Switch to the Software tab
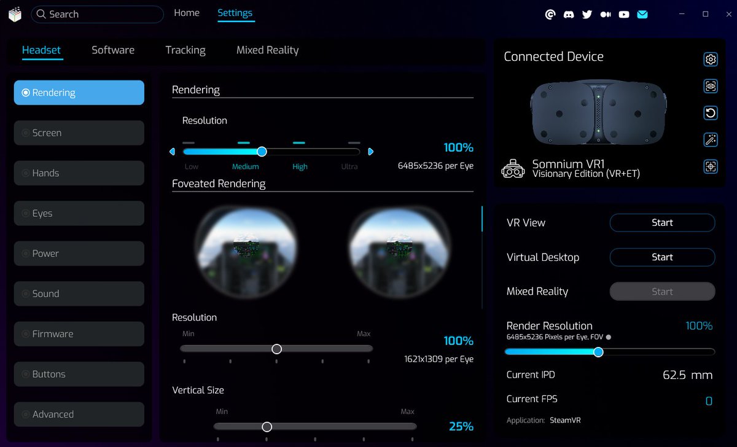 (x=113, y=50)
